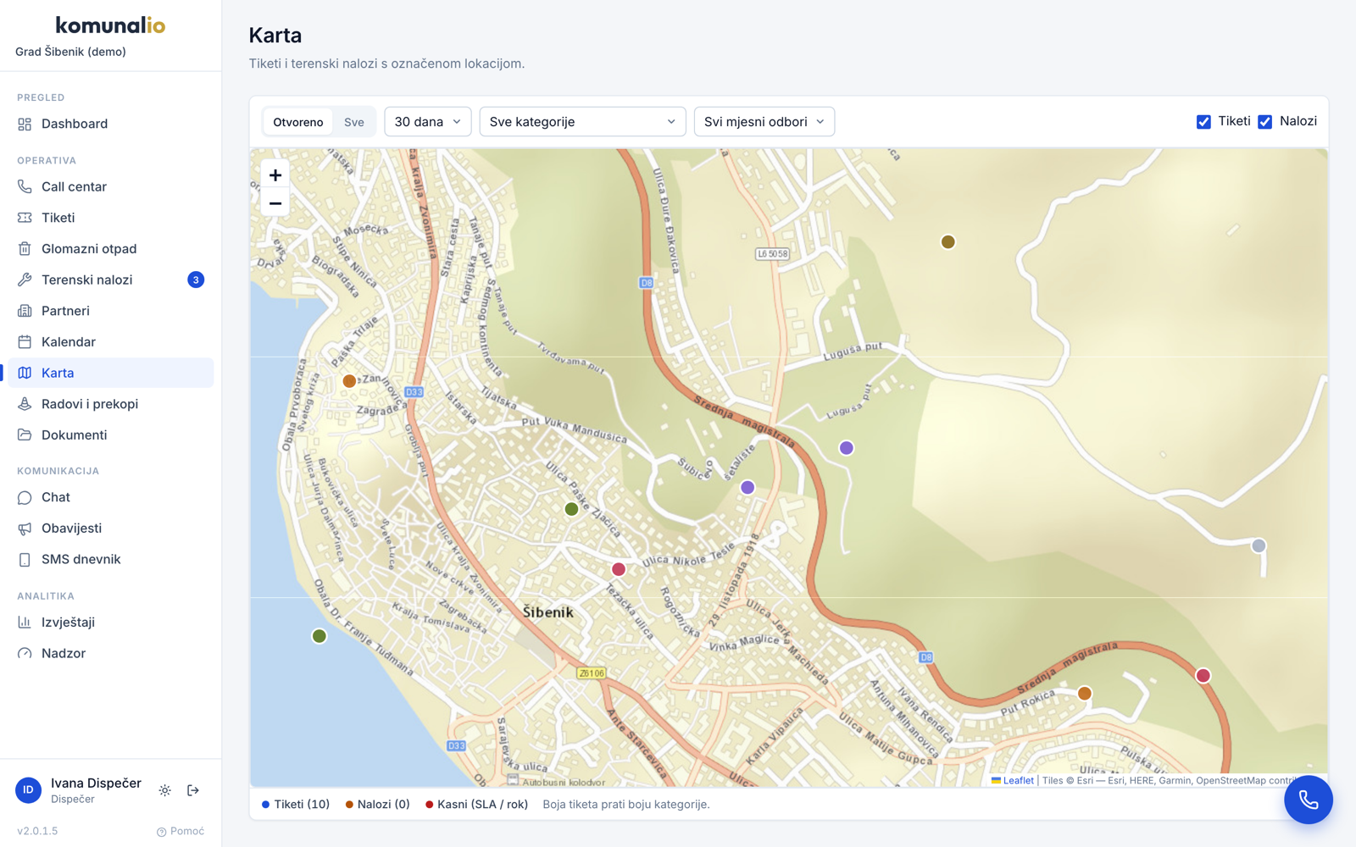
Task: Click the green marker on Ulica Paške Zjačića
Action: point(572,509)
